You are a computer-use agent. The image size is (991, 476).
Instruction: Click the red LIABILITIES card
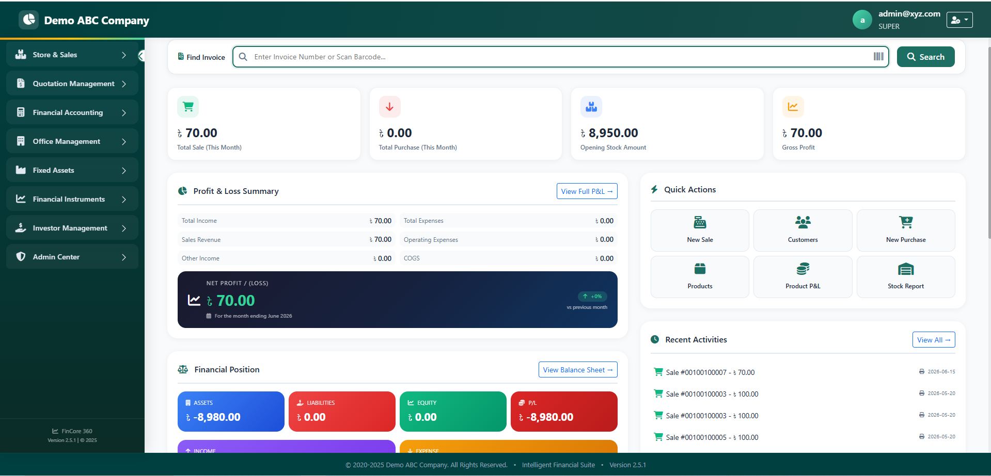click(342, 412)
